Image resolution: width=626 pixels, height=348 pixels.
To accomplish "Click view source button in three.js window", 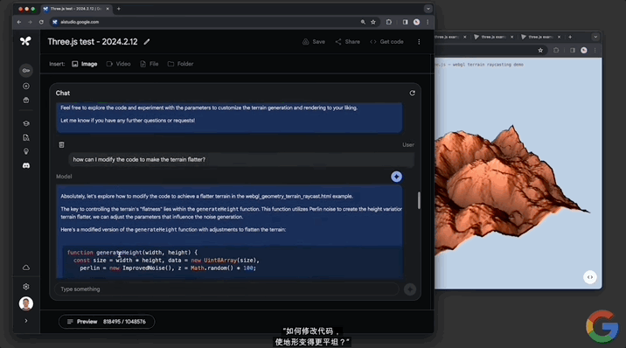I will [x=589, y=277].
